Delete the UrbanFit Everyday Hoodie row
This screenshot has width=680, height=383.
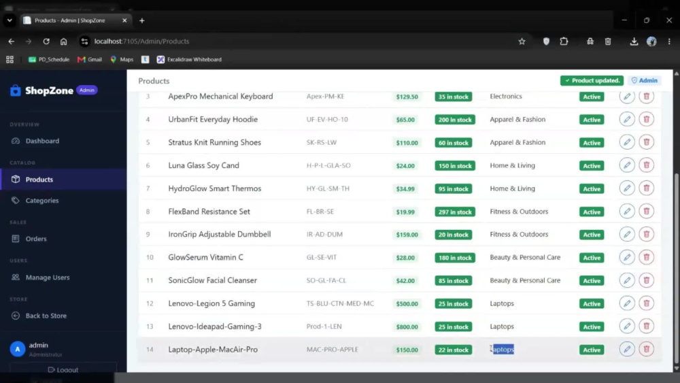pos(646,119)
